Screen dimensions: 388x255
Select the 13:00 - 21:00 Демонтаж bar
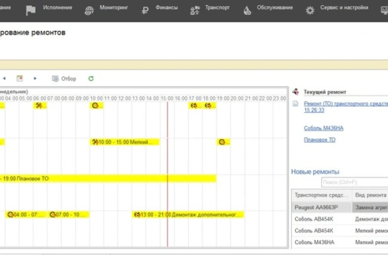tap(188, 215)
